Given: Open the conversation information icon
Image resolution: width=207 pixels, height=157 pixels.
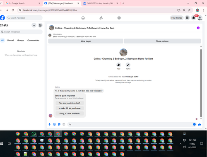Looking at the screenshot, I should (198, 28).
